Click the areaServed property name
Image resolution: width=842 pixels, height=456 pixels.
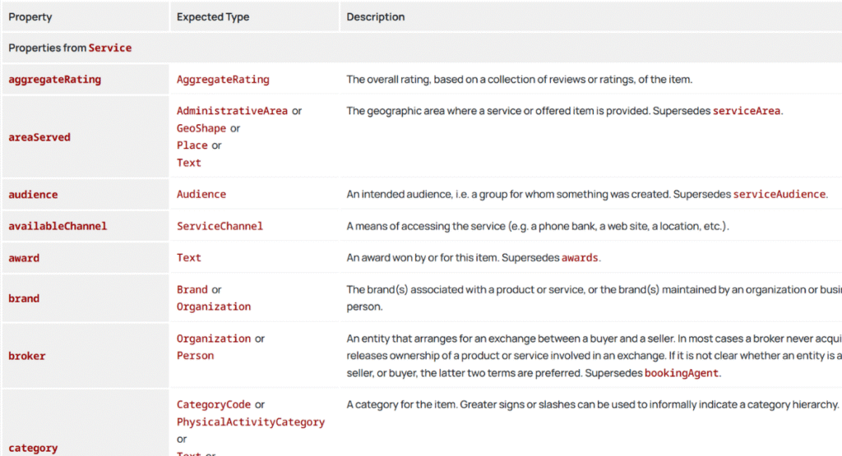click(39, 137)
